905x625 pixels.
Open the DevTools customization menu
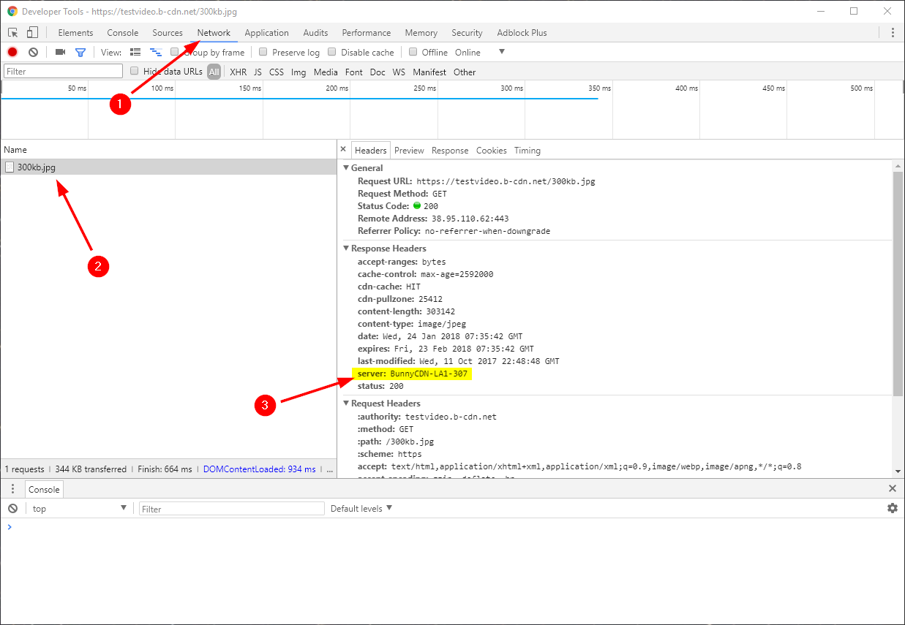892,33
